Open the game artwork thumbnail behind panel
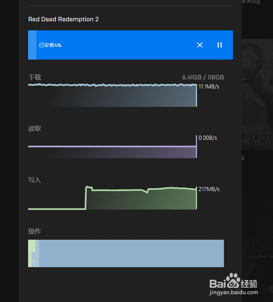The height and width of the screenshot is (302, 273). pos(258,94)
